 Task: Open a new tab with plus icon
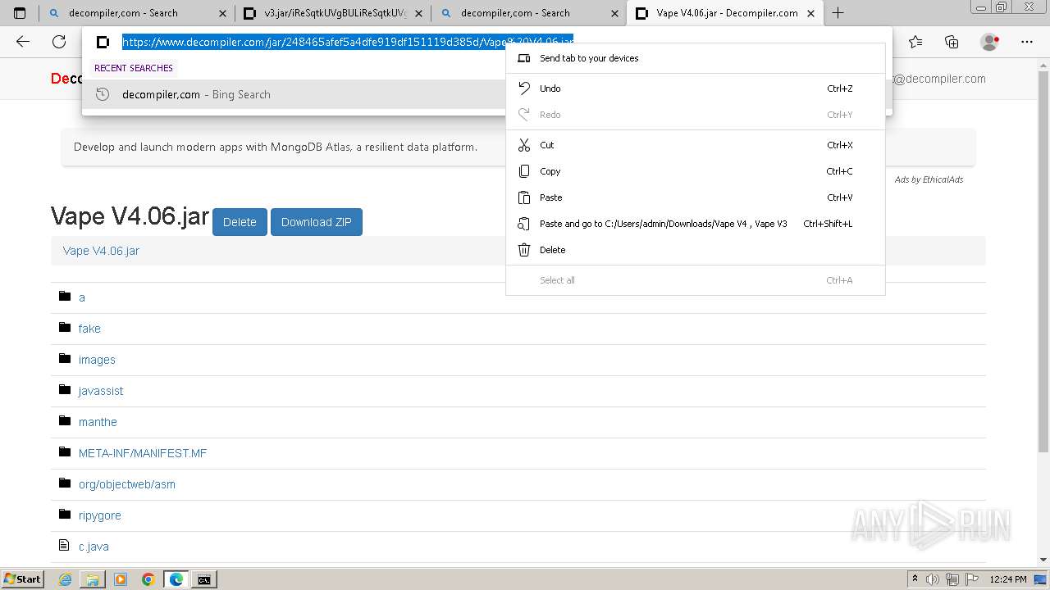pos(838,13)
